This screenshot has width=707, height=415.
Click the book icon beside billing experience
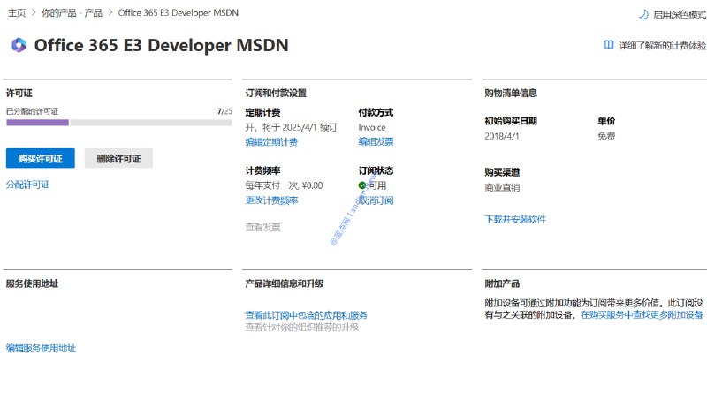[608, 45]
